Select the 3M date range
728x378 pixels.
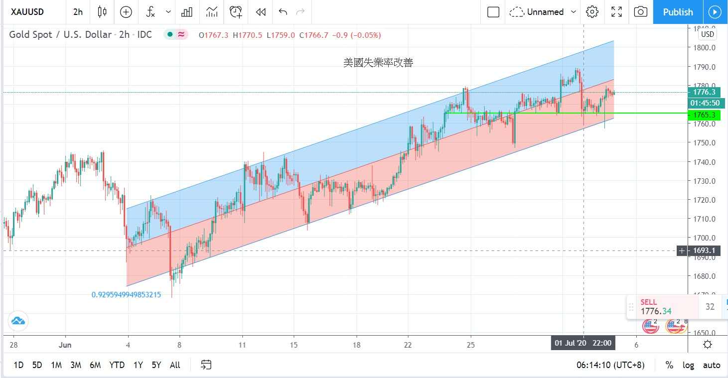coord(76,365)
